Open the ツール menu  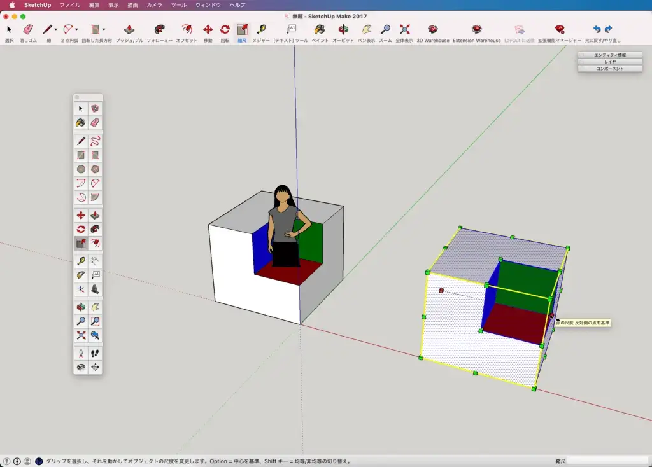pyautogui.click(x=179, y=5)
